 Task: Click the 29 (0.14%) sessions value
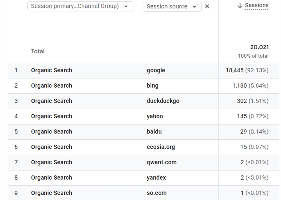(x=254, y=132)
